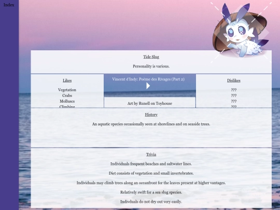Click the 'Personality is various.' text
280x210 pixels.
151,66
